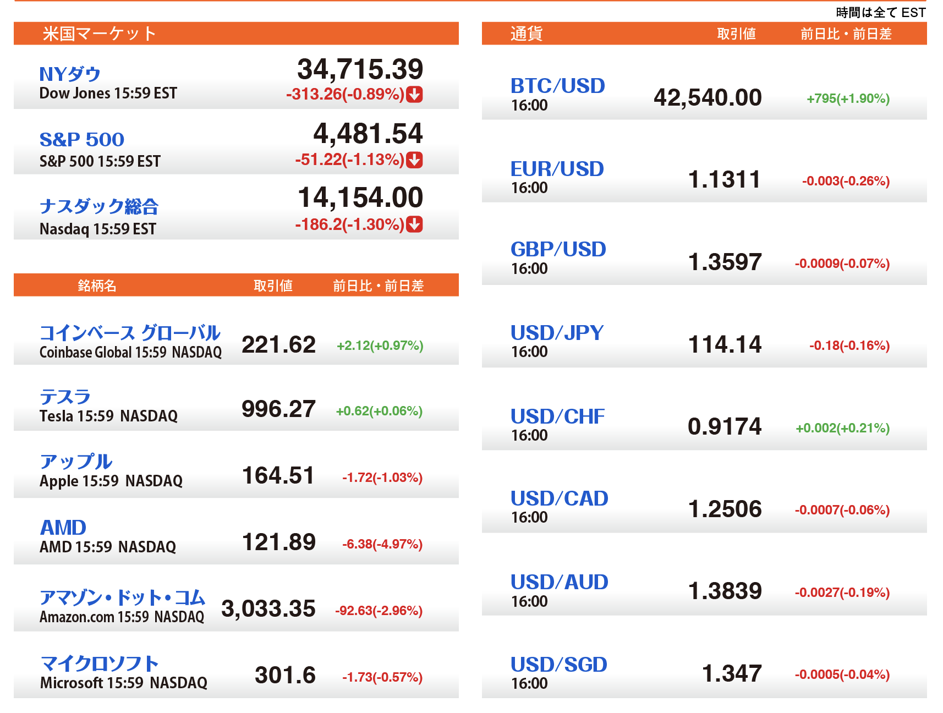Open the USD/JPY currency pair
Viewport: 943px width, 713px height.
pyautogui.click(x=557, y=333)
